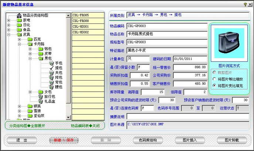Select code CDL-FR088 in the list
The height and width of the screenshot is (151, 254).
click(x=88, y=21)
